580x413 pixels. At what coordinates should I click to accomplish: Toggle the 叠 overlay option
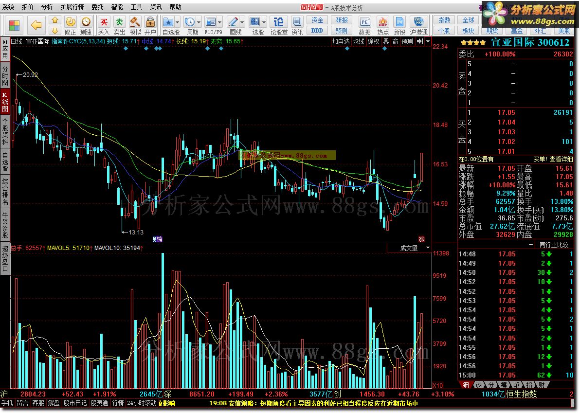386,41
